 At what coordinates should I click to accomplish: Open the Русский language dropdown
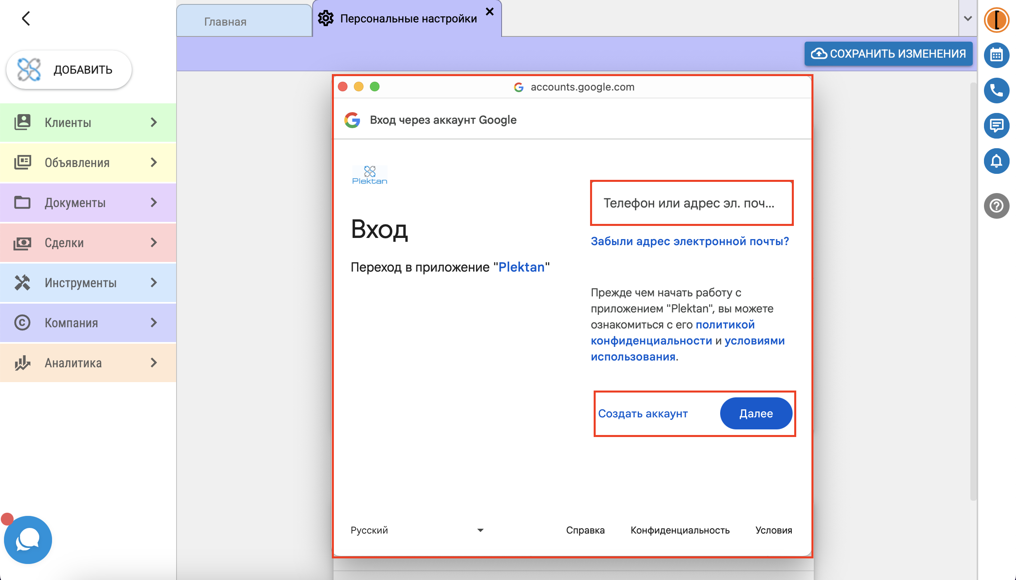click(x=417, y=530)
